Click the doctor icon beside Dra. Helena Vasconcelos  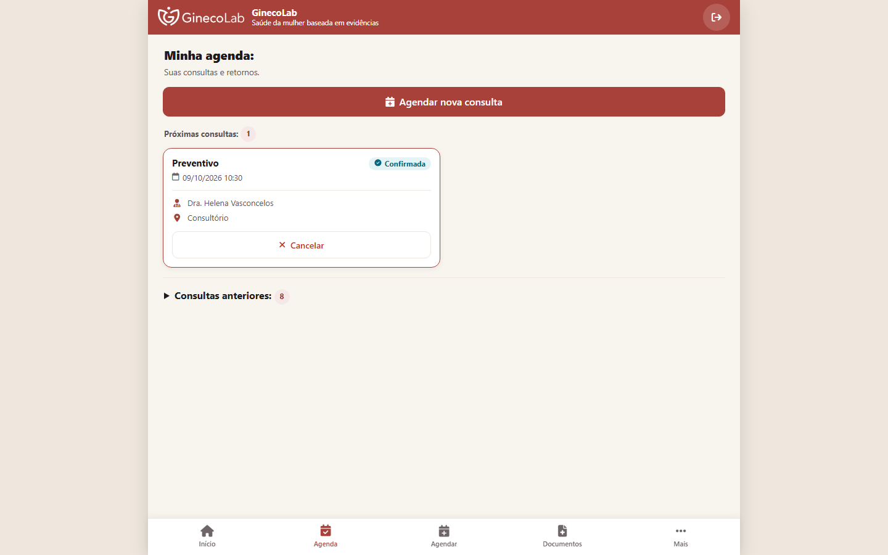tap(177, 203)
